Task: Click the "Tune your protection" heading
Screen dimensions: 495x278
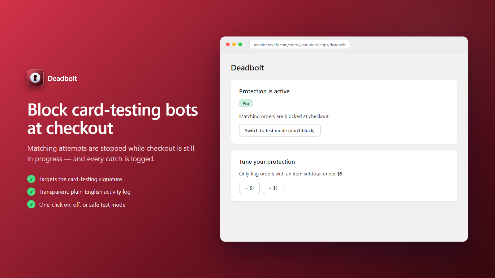Action: click(x=267, y=162)
